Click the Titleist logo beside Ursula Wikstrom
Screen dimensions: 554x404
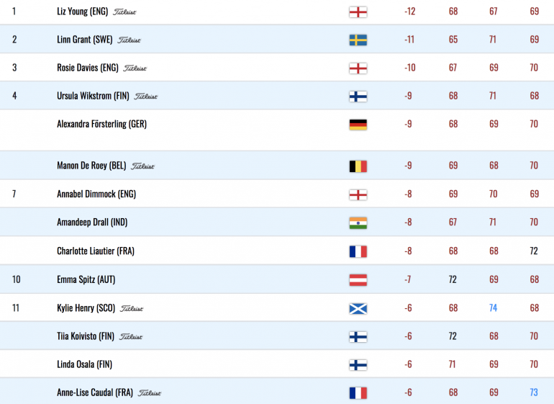tap(146, 96)
